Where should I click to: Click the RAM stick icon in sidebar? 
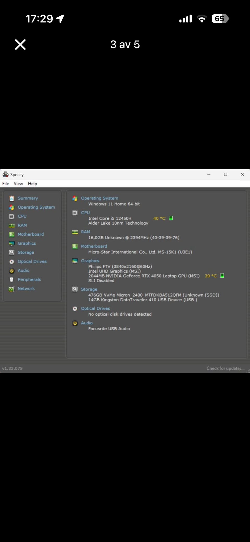tap(11, 225)
